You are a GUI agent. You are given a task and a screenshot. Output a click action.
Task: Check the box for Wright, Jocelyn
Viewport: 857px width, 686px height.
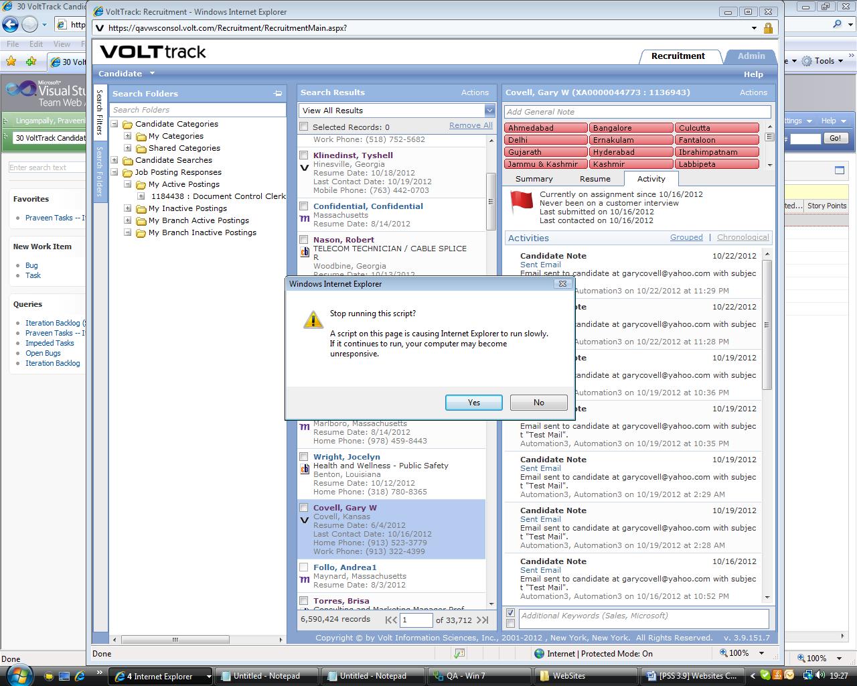tap(304, 457)
